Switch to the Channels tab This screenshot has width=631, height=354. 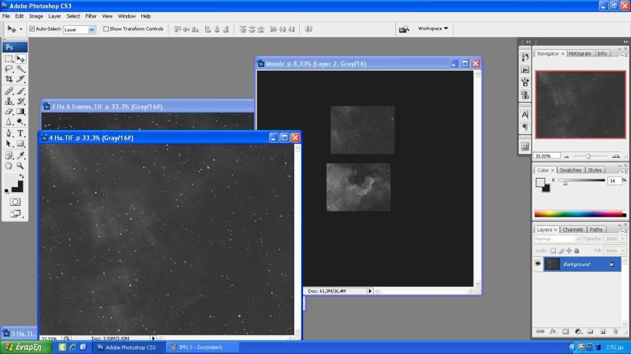572,230
